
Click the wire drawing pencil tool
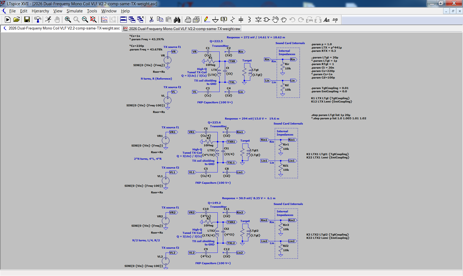pyautogui.click(x=207, y=20)
